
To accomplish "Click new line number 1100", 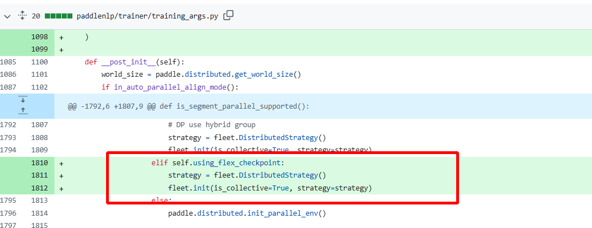I will (39, 62).
